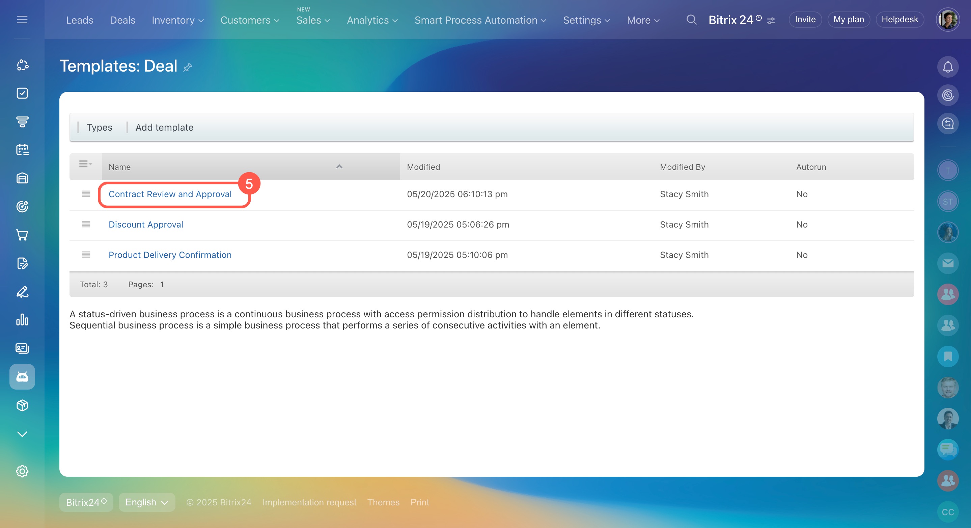Toggle the hamburger main menu
Screen dimensions: 971x528
click(22, 20)
